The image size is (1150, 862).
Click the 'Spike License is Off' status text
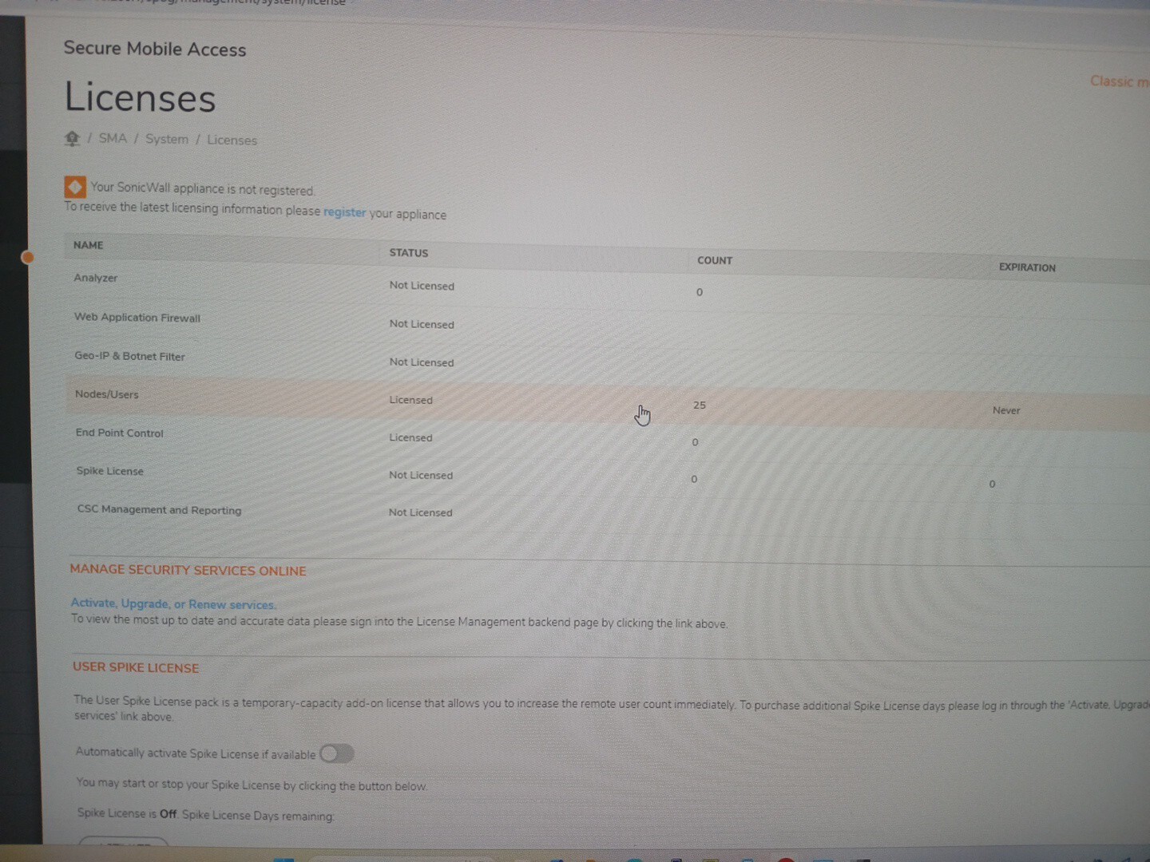127,813
